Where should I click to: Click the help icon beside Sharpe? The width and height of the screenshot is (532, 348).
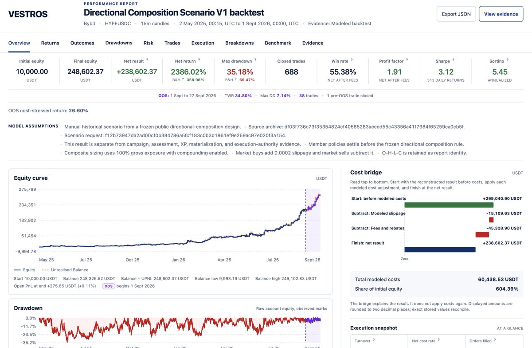click(454, 60)
